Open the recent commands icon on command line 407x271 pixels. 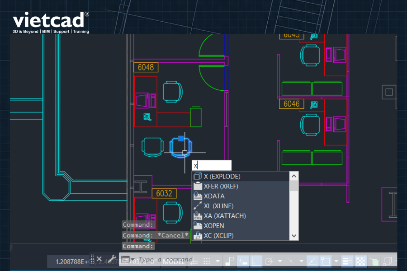pyautogui.click(x=125, y=259)
